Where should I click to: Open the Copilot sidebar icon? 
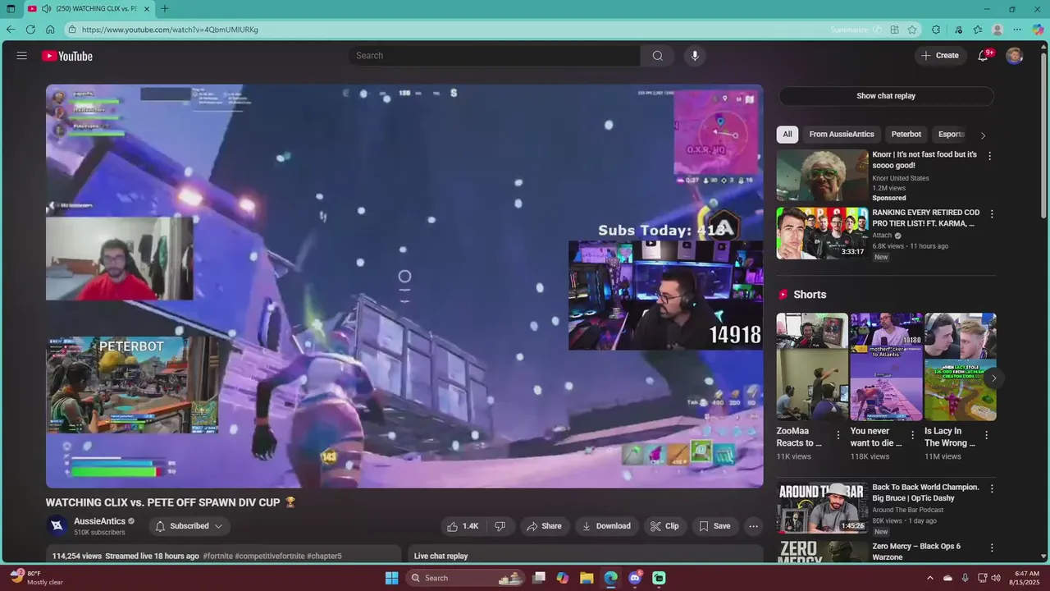tap(1038, 30)
